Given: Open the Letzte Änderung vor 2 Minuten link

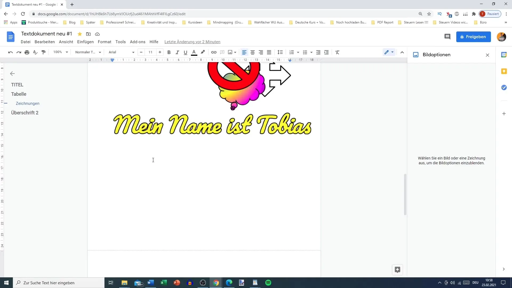Looking at the screenshot, I should 192,42.
